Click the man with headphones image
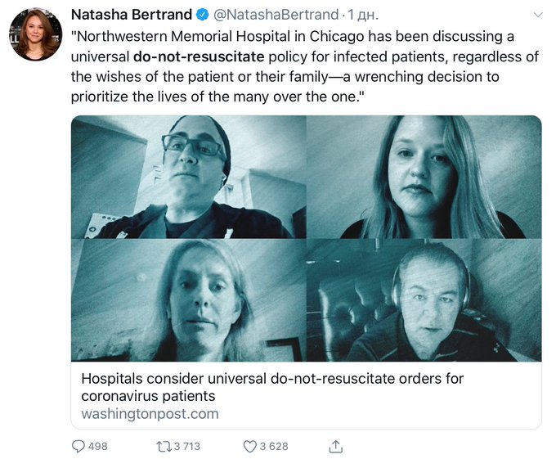 point(424,300)
